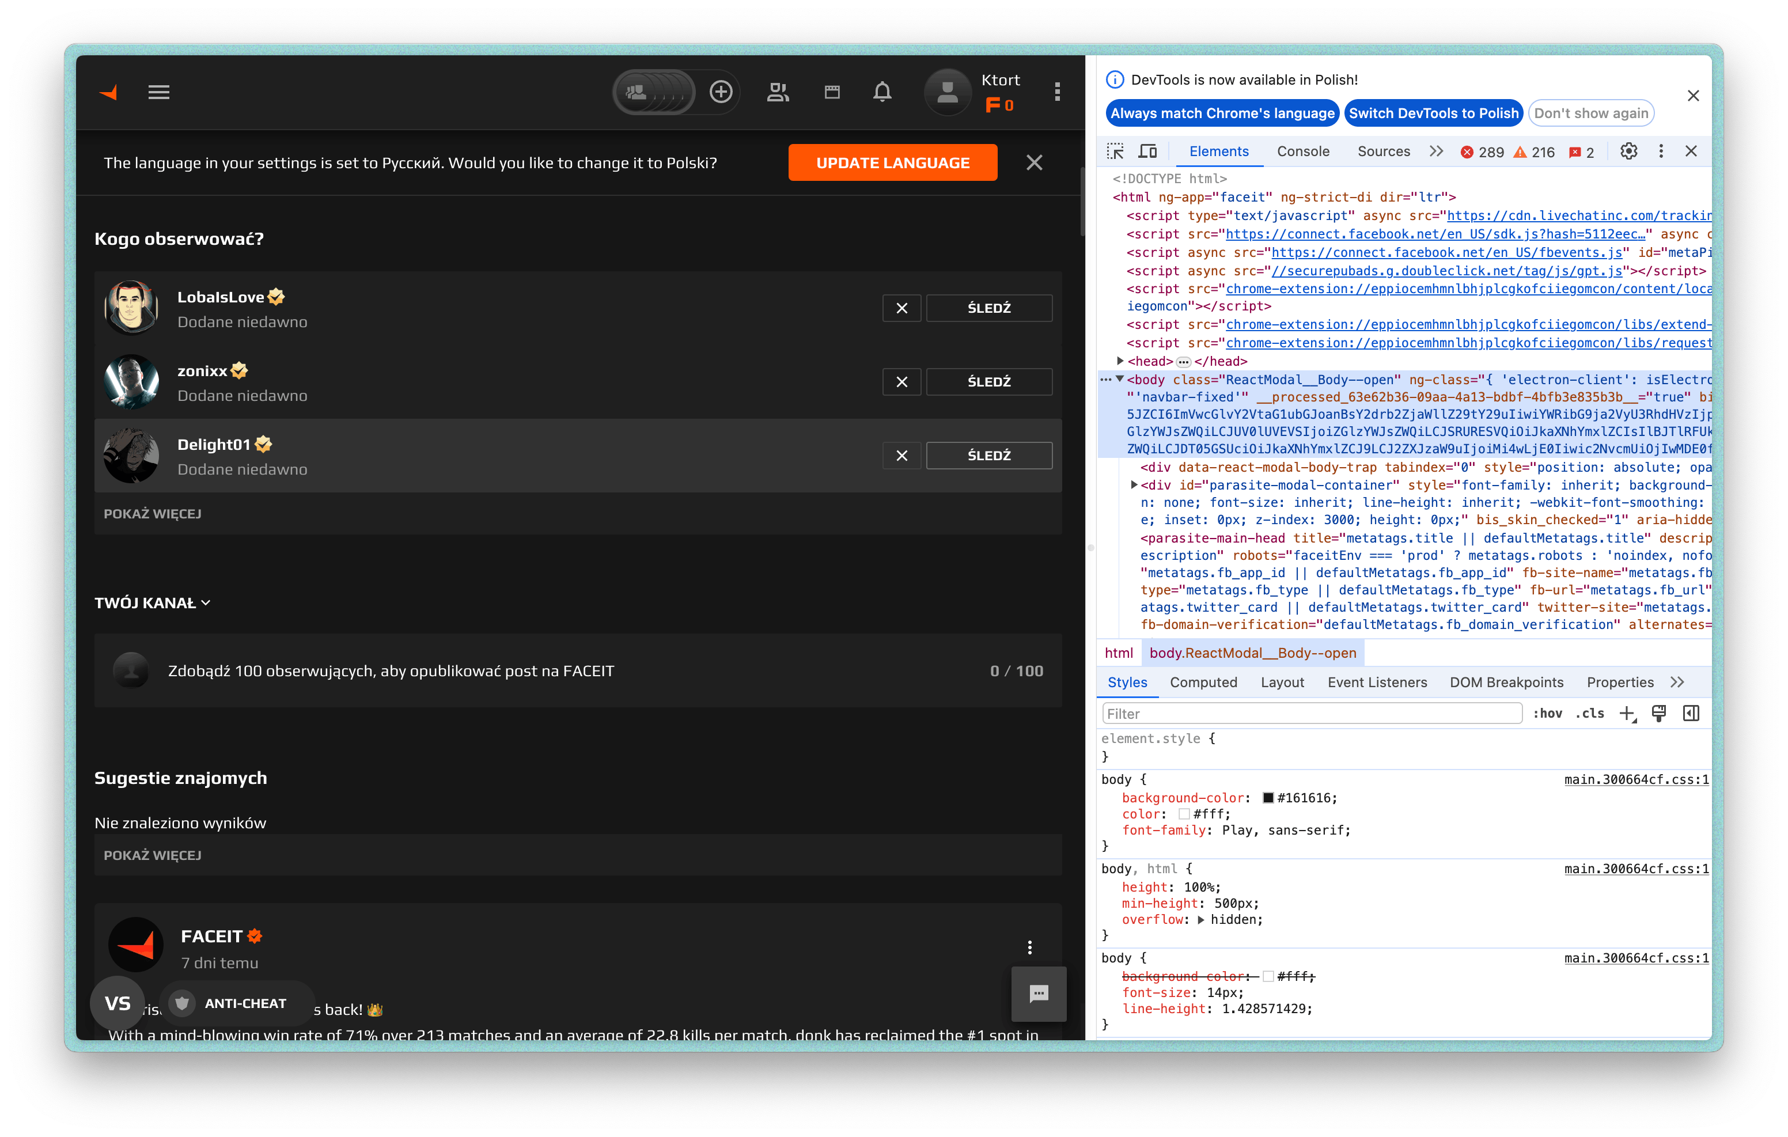Open FACEIT post three-dot options

(x=1030, y=947)
